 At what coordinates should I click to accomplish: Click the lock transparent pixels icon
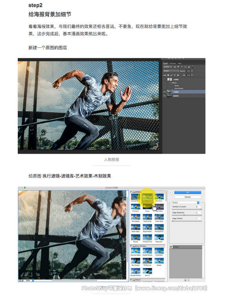[168, 75]
